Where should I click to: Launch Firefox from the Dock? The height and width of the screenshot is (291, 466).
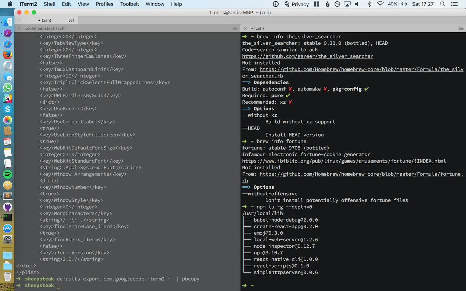(x=8, y=55)
